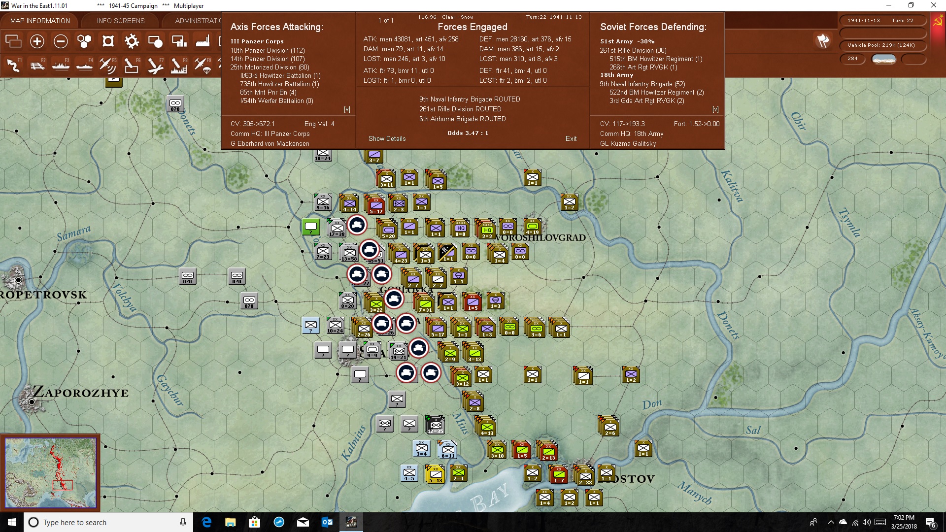
Task: Click the overlapping rectangles unit-display icon
Action: pos(13,41)
